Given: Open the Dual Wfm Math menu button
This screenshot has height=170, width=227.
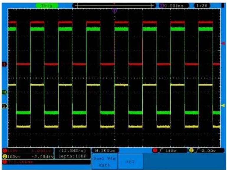Looking at the screenshot, I should pyautogui.click(x=105, y=162).
